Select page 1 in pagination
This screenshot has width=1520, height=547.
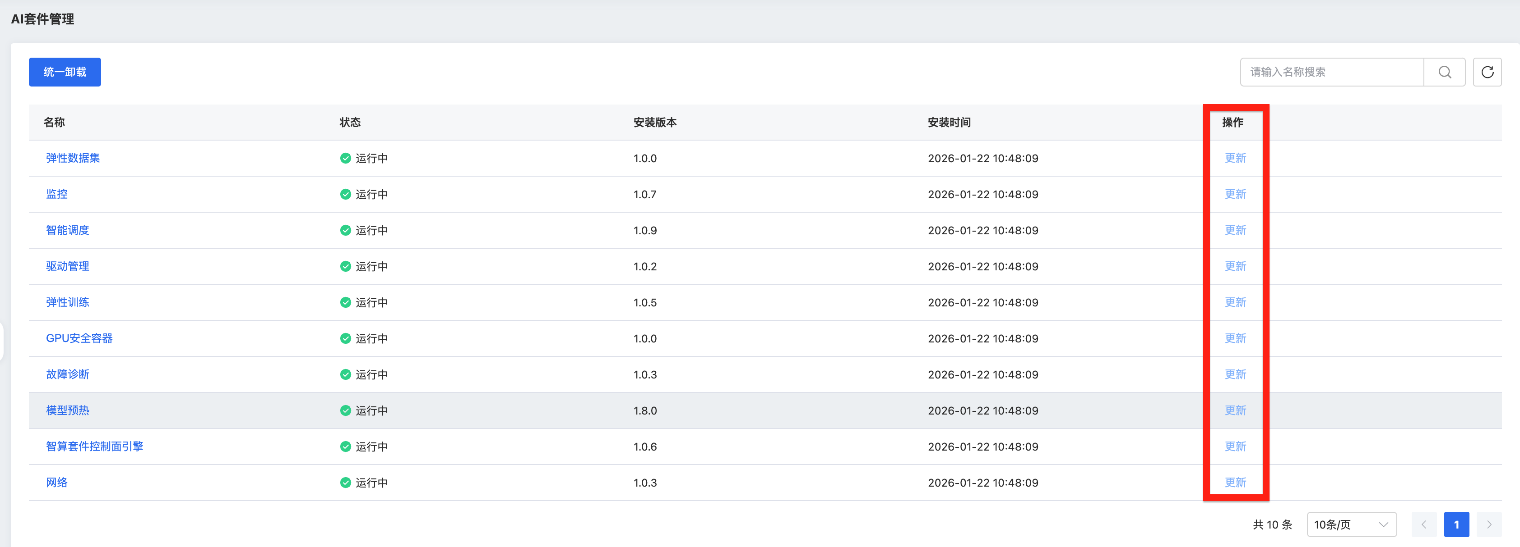pos(1455,524)
